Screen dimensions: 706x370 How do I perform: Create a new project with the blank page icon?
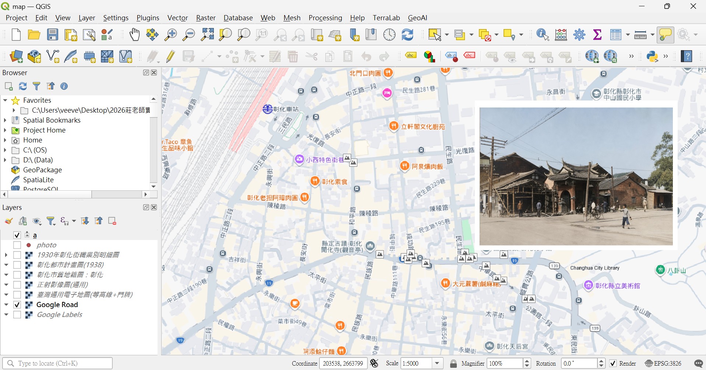[16, 35]
